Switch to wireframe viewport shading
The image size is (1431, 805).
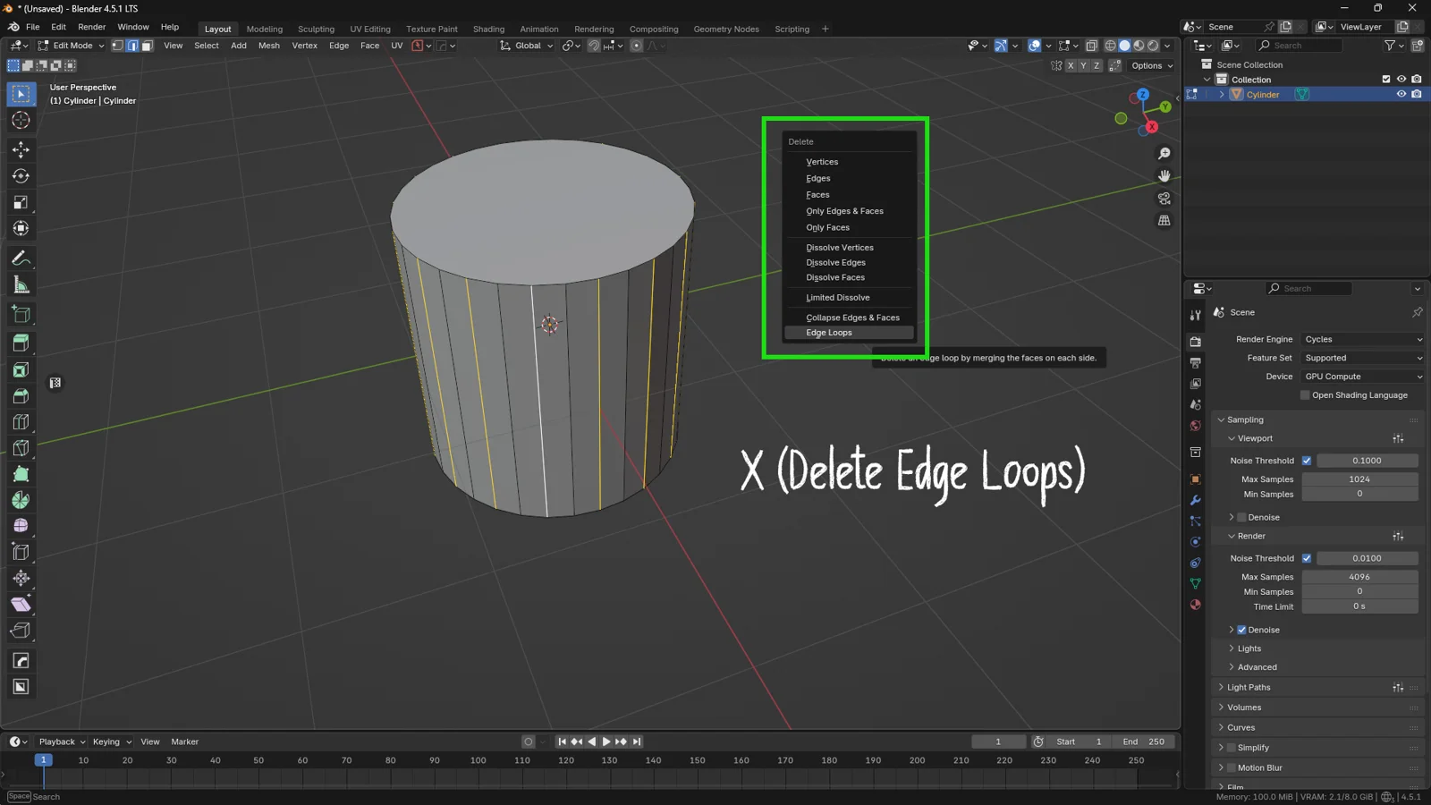pyautogui.click(x=1110, y=46)
